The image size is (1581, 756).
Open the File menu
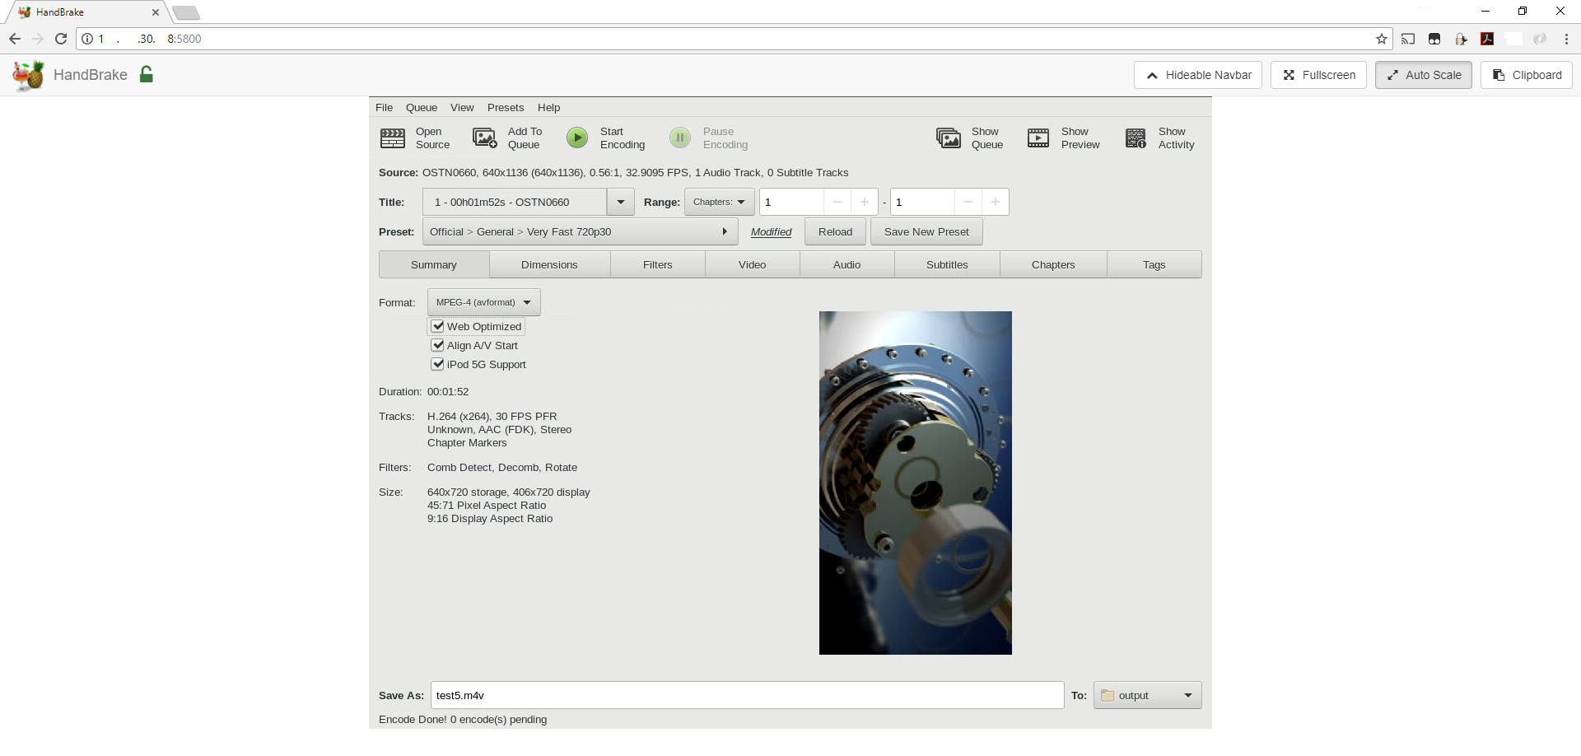tap(384, 108)
